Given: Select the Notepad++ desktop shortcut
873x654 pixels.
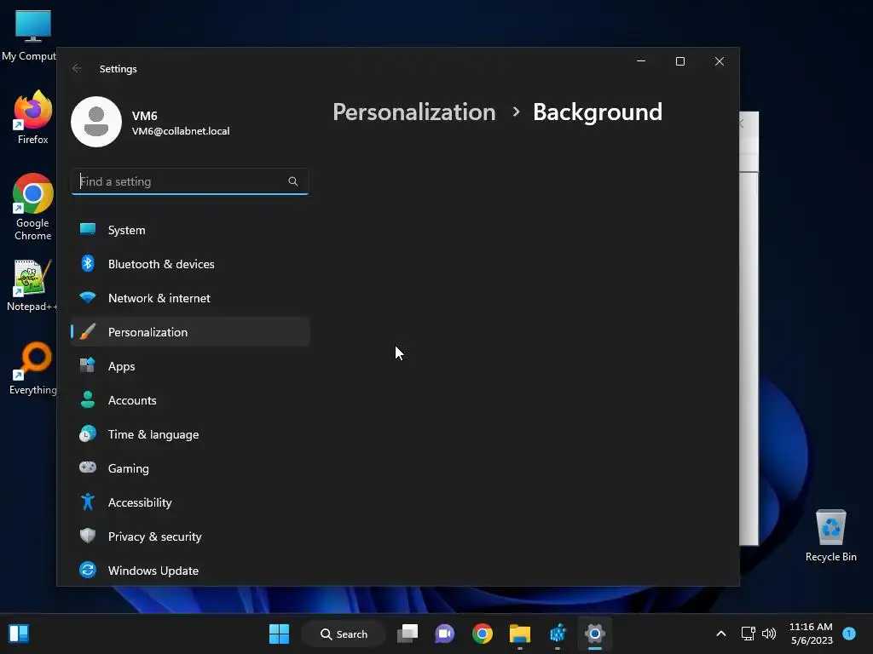Looking at the screenshot, I should pyautogui.click(x=32, y=286).
